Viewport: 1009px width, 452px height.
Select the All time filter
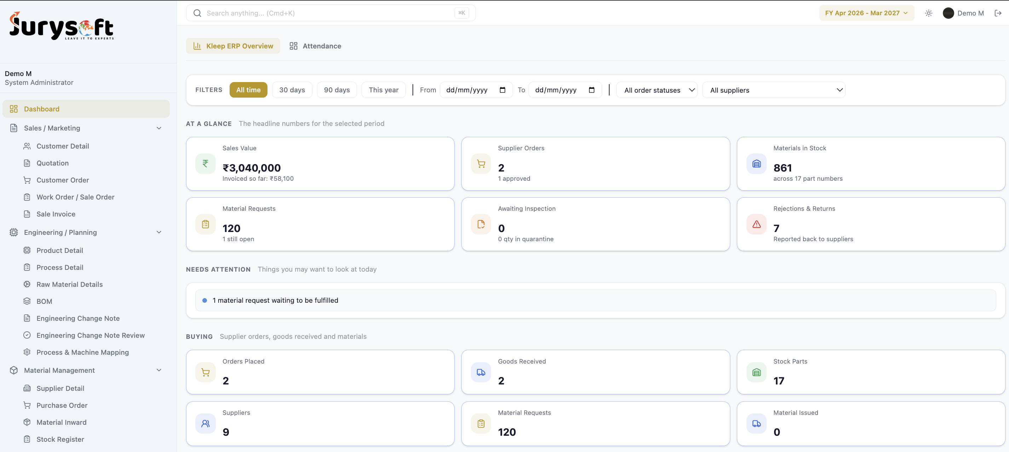[248, 90]
